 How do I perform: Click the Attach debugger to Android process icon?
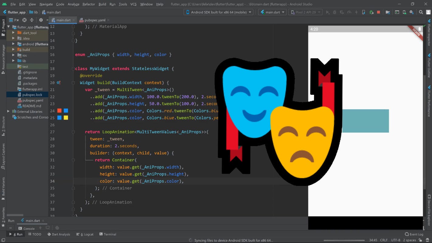click(371, 12)
